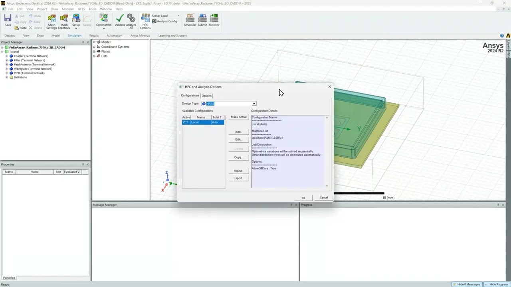
Task: Click the Export... button
Action: tap(238, 178)
